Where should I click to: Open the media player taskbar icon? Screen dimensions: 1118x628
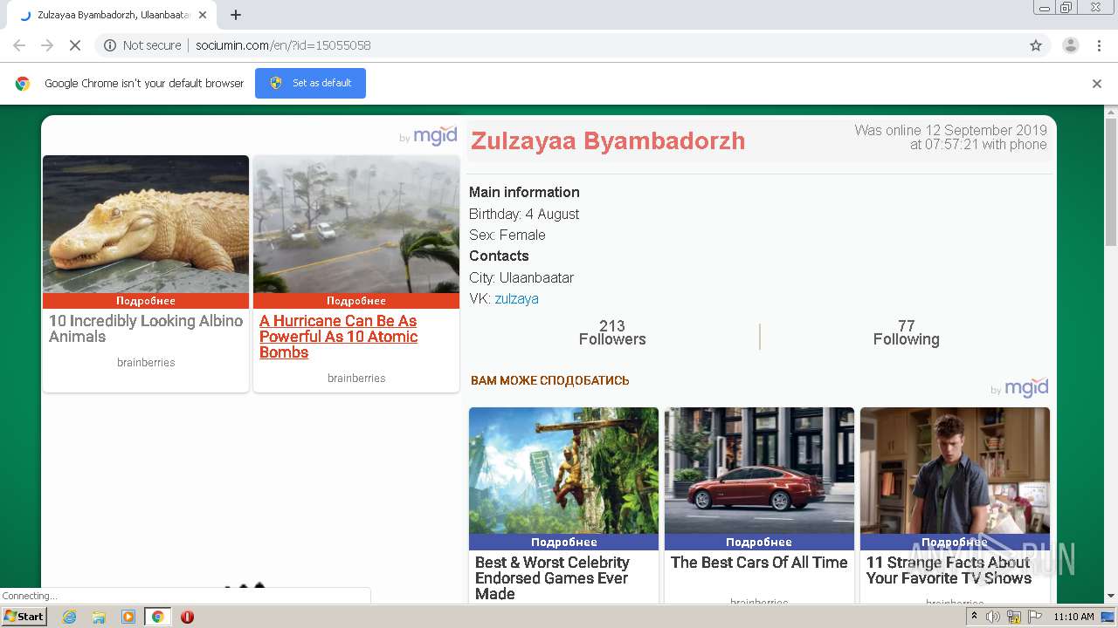128,617
